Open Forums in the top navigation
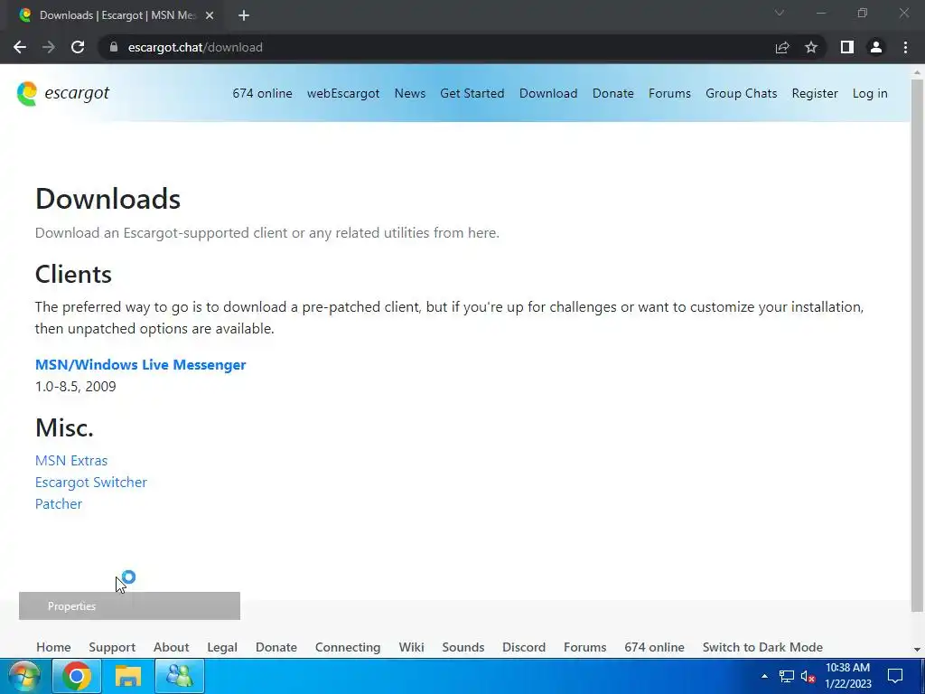The image size is (925, 694). click(x=669, y=93)
